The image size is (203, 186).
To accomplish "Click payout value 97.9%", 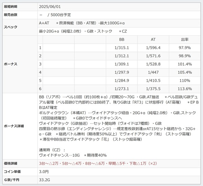I will coord(185,48).
